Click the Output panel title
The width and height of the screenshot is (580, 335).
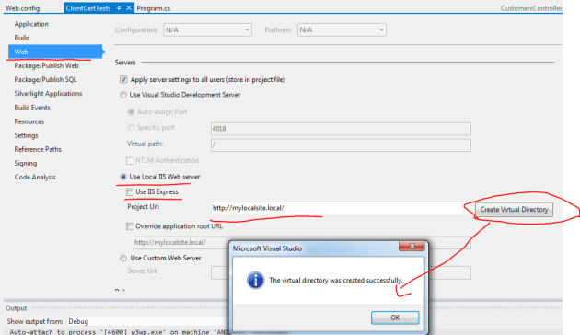[17, 308]
